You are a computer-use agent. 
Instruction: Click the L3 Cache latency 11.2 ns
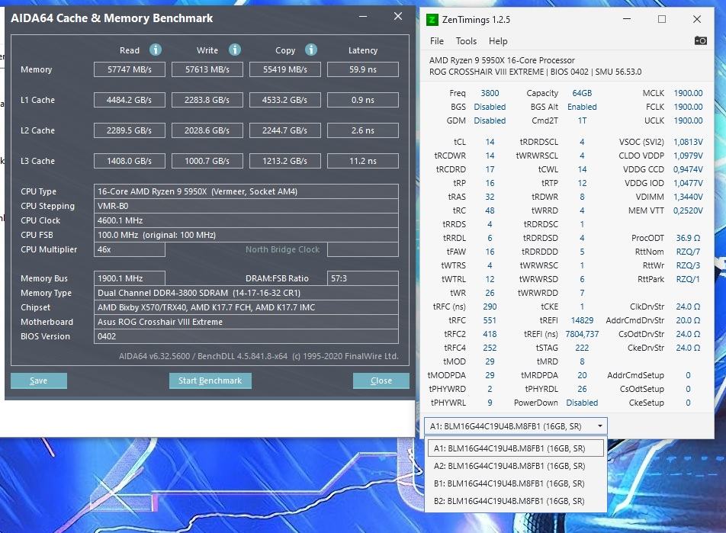pos(363,161)
